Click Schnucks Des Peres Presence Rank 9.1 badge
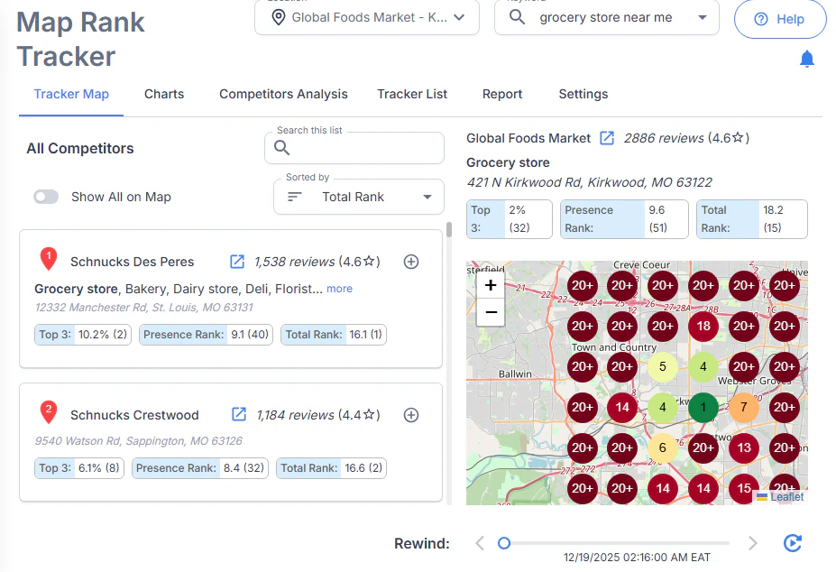836x572 pixels. pyautogui.click(x=206, y=335)
